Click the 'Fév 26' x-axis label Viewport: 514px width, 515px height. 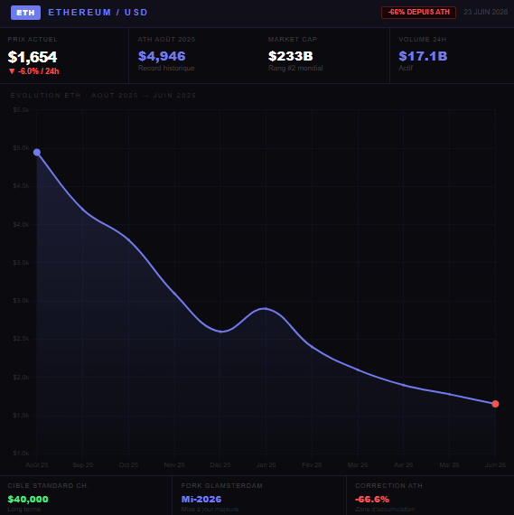[312, 465]
